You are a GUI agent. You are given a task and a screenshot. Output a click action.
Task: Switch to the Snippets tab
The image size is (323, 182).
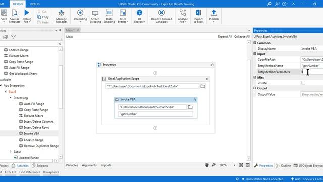(x=40, y=166)
